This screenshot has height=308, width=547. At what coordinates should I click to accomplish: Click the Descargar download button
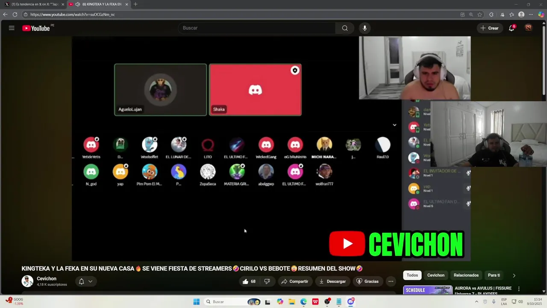click(332, 281)
